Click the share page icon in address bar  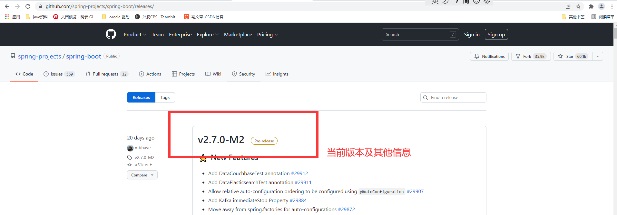[x=568, y=6]
